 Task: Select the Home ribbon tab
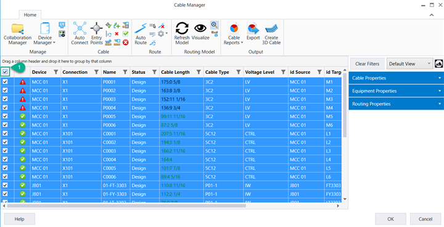pos(30,15)
